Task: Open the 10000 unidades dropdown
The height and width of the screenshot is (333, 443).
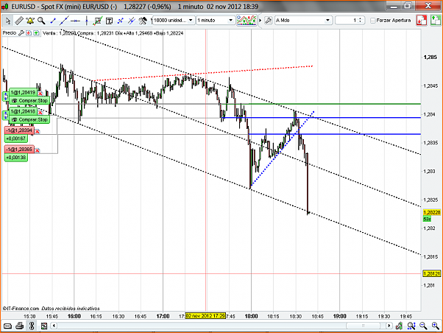Action: (174, 21)
